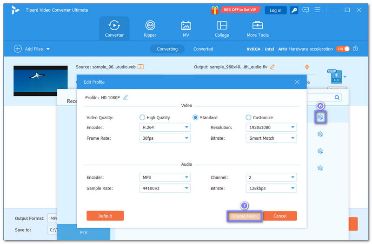Viewport: 372px width, 244px height.
Task: Open the feedback chat icon
Action: pyautogui.click(x=306, y=10)
